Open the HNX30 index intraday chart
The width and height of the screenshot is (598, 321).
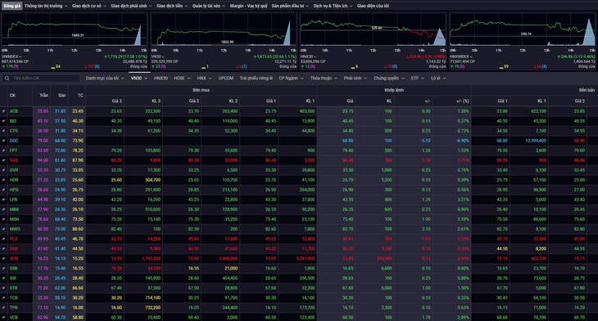[x=373, y=33]
